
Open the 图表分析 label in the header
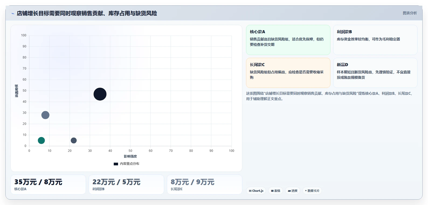point(410,13)
